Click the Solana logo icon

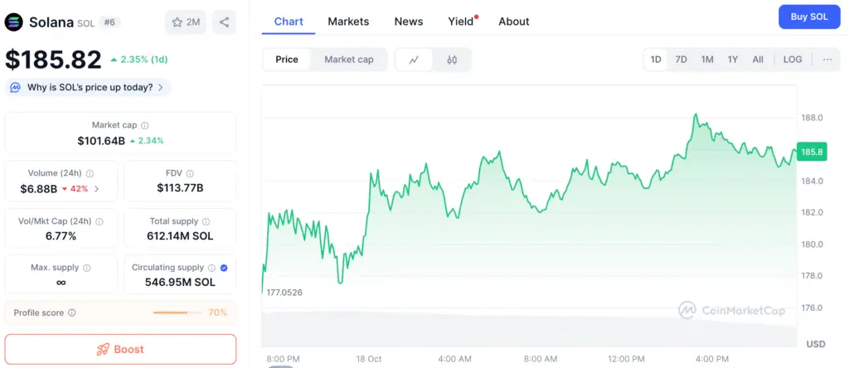tap(14, 22)
